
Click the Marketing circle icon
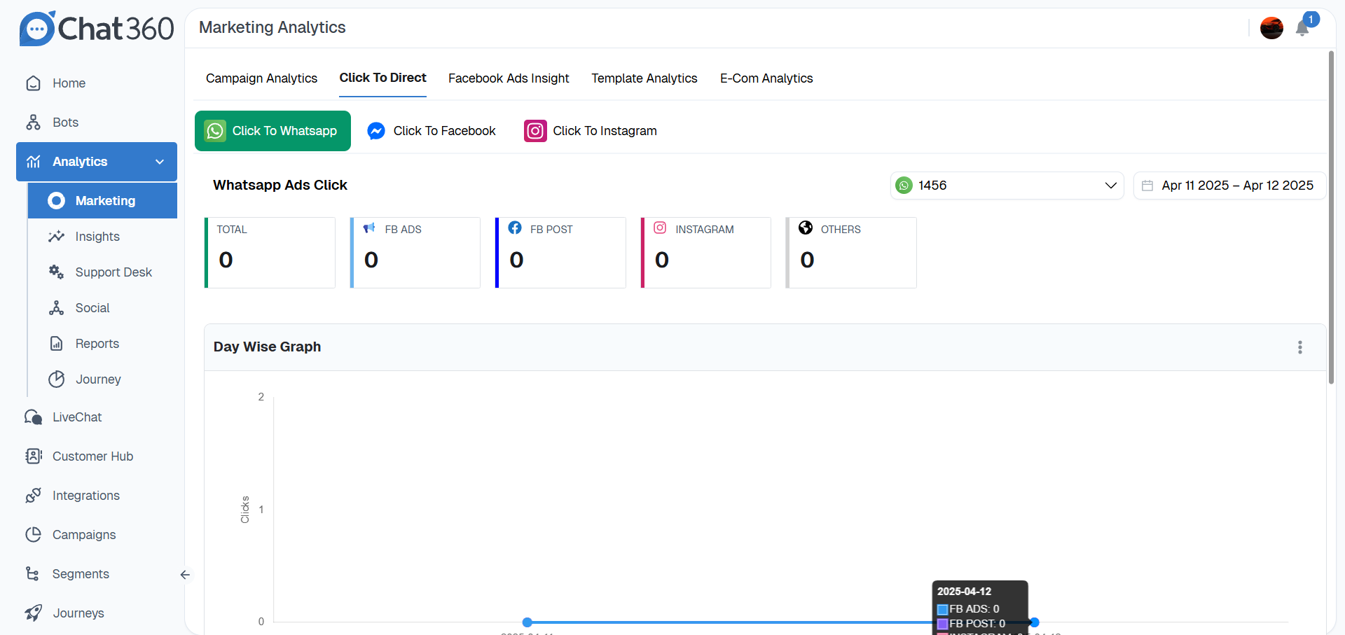[x=56, y=201]
